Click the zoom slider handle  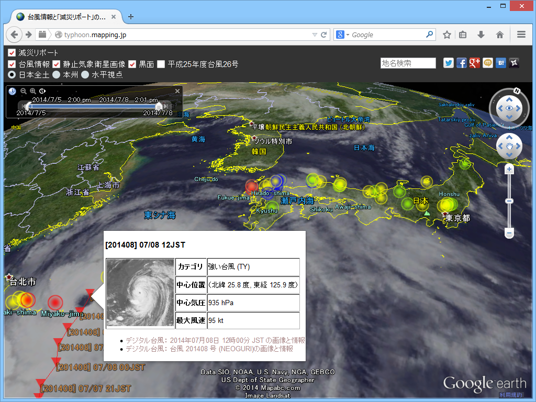point(509,201)
